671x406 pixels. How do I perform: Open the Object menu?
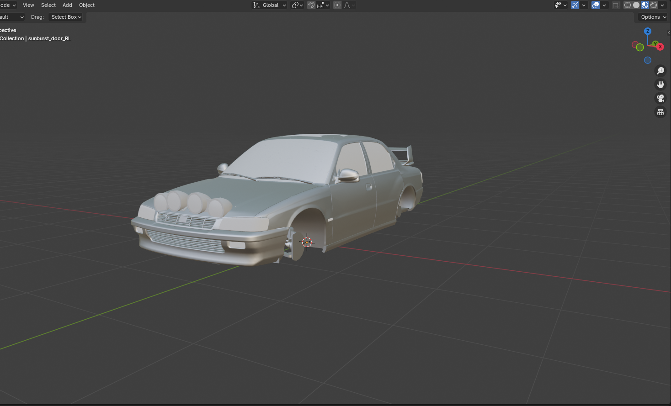(x=87, y=5)
